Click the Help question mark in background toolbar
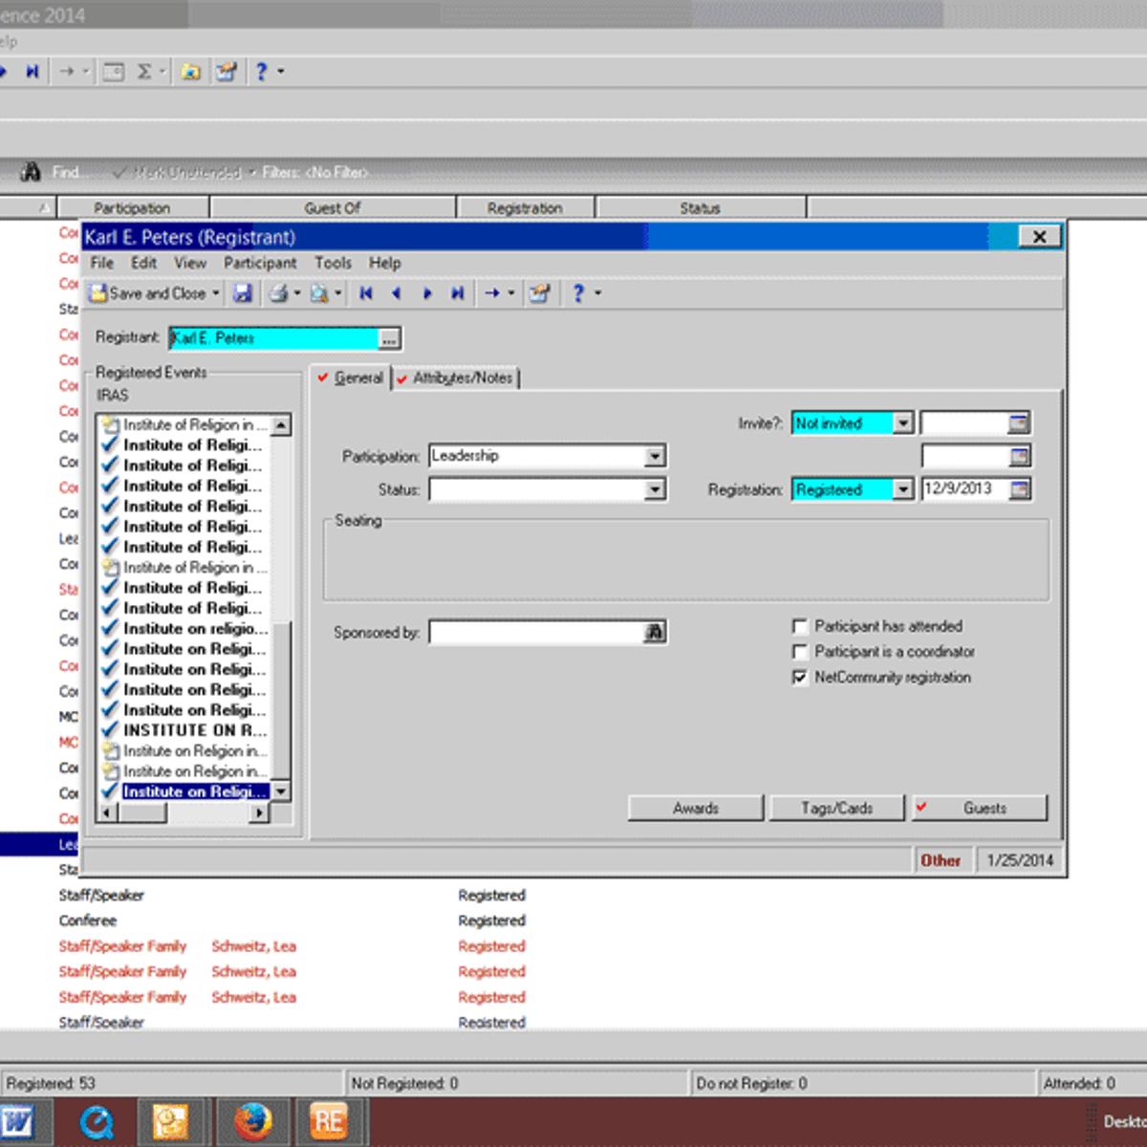The height and width of the screenshot is (1147, 1147). point(261,72)
